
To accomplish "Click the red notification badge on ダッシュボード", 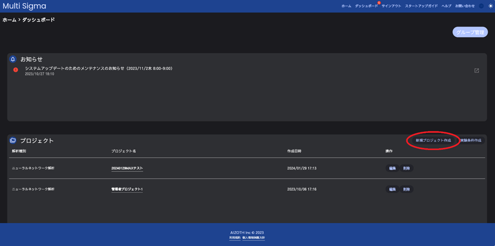I will tap(379, 3).
